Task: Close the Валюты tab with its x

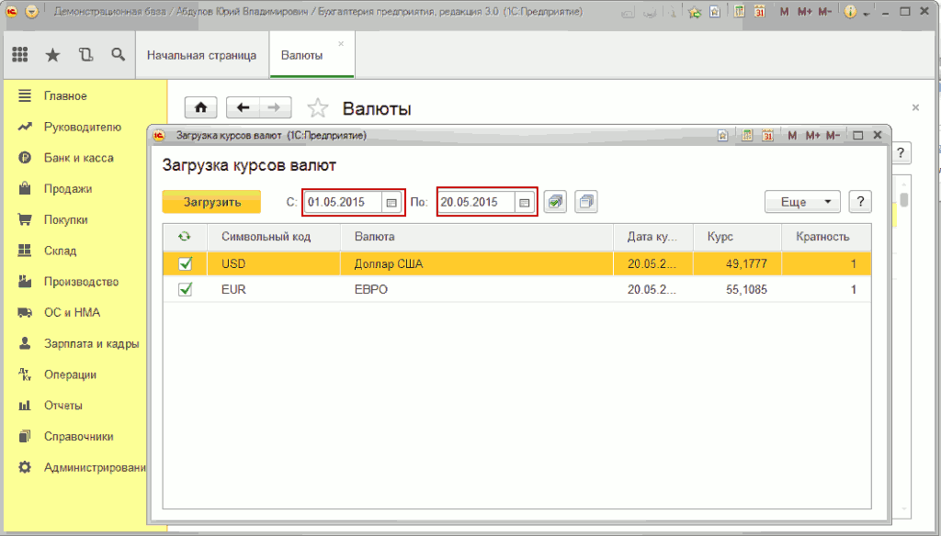Action: coord(341,44)
